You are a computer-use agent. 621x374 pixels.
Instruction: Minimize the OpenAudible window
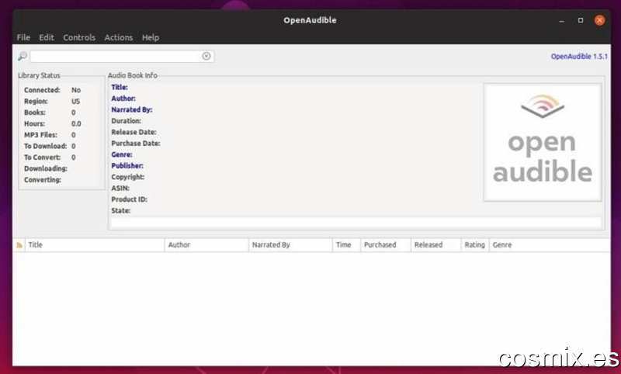561,20
